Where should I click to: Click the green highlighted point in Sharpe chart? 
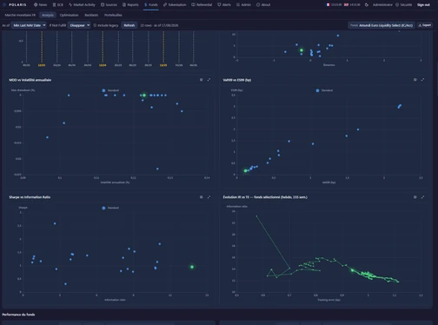click(192, 267)
